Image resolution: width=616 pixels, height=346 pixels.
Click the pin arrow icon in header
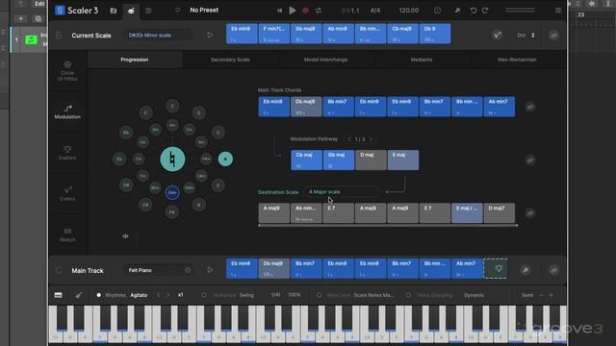[457, 11]
